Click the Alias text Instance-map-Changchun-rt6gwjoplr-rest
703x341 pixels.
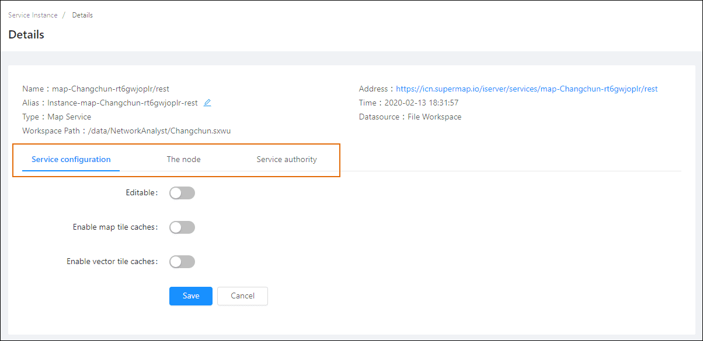[x=122, y=103]
